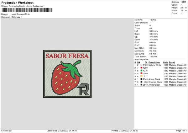
Task: Click the red swatch for code 1037
Action: [141, 68]
